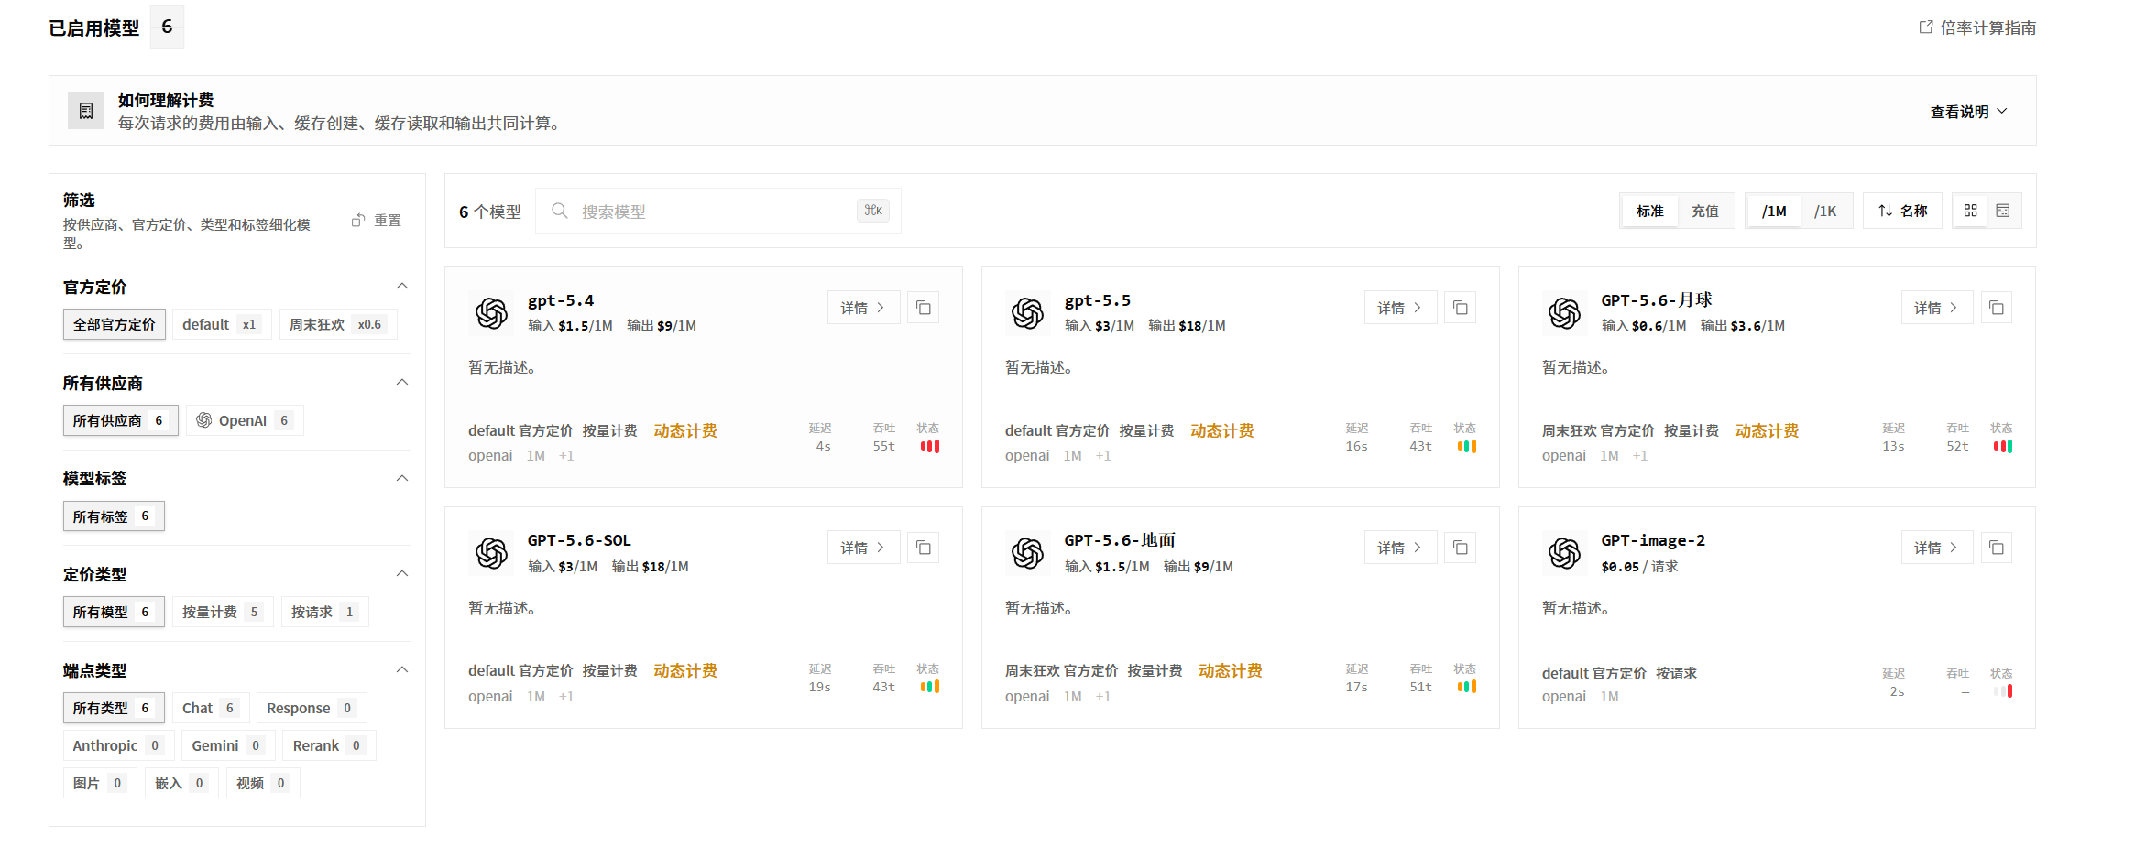2146x858 pixels.
Task: Filter by 按请求 pricing type
Action: click(324, 612)
